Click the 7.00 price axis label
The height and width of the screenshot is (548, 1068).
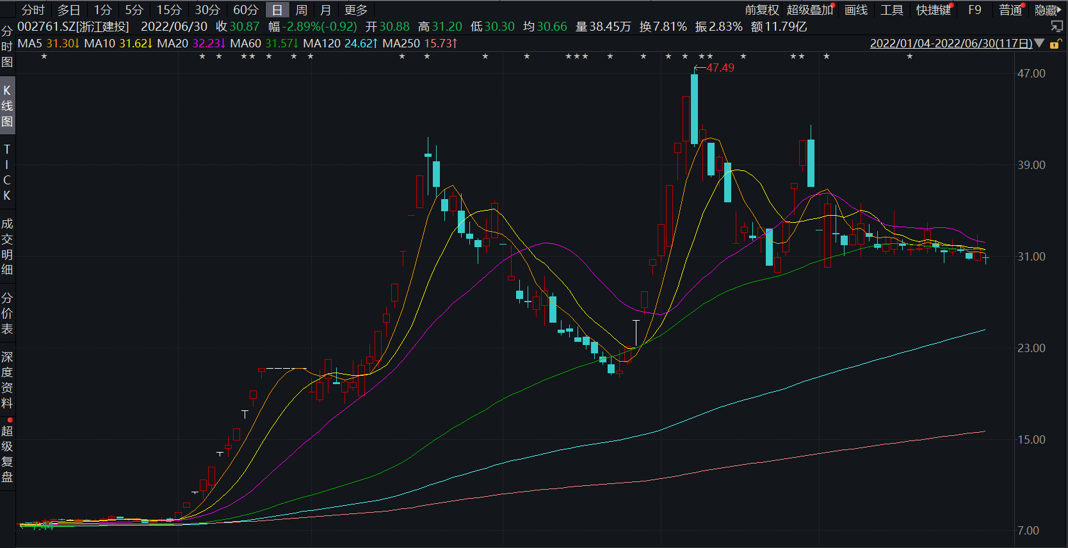coord(1028,531)
